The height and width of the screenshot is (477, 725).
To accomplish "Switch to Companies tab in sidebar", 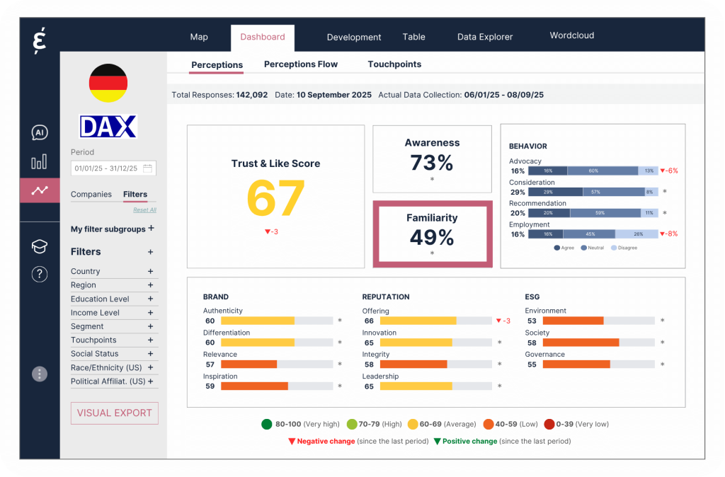I will [x=91, y=194].
